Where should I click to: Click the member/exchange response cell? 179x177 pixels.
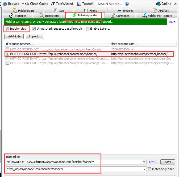(x=142, y=63)
